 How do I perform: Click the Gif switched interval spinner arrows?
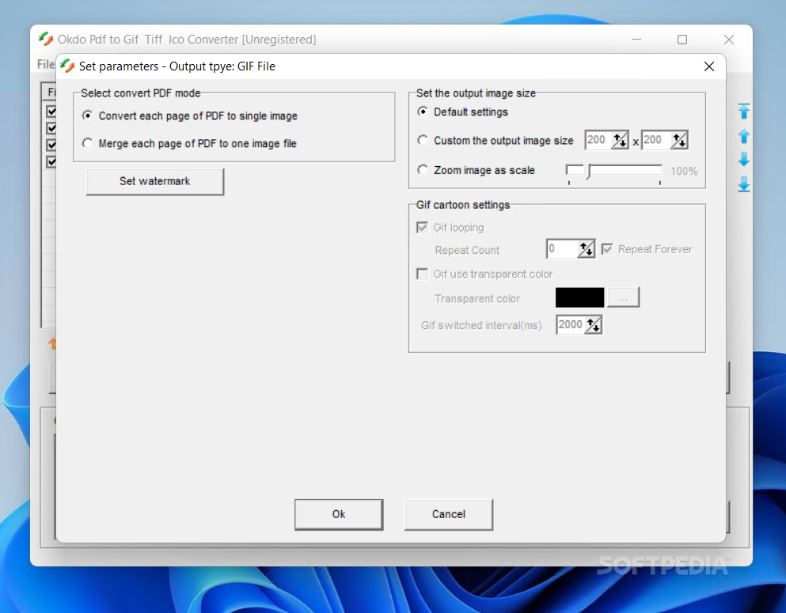click(594, 325)
